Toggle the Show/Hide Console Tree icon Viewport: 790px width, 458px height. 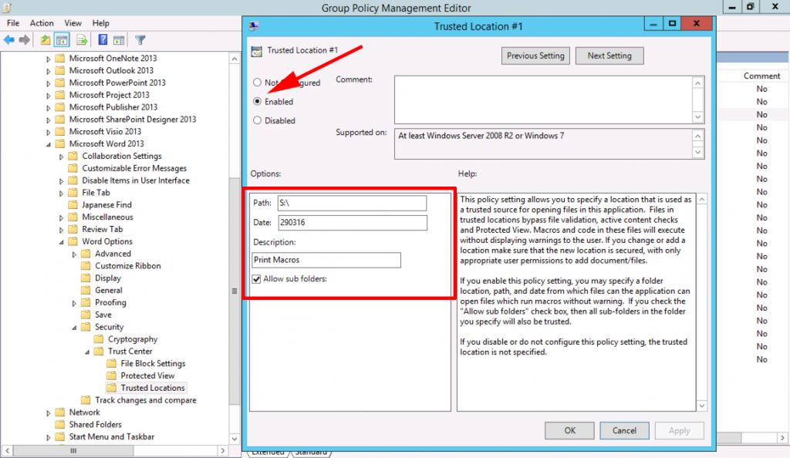click(x=61, y=39)
